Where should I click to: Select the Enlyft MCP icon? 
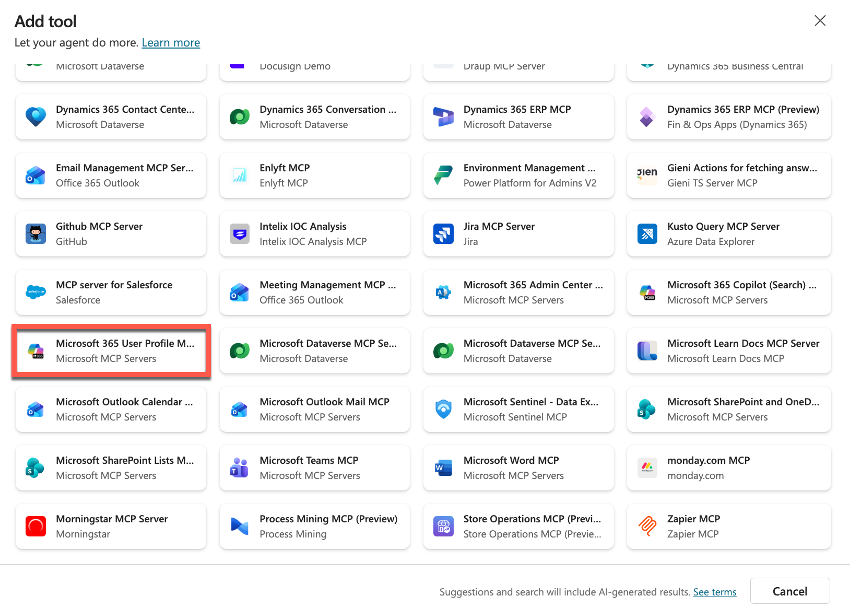239,175
